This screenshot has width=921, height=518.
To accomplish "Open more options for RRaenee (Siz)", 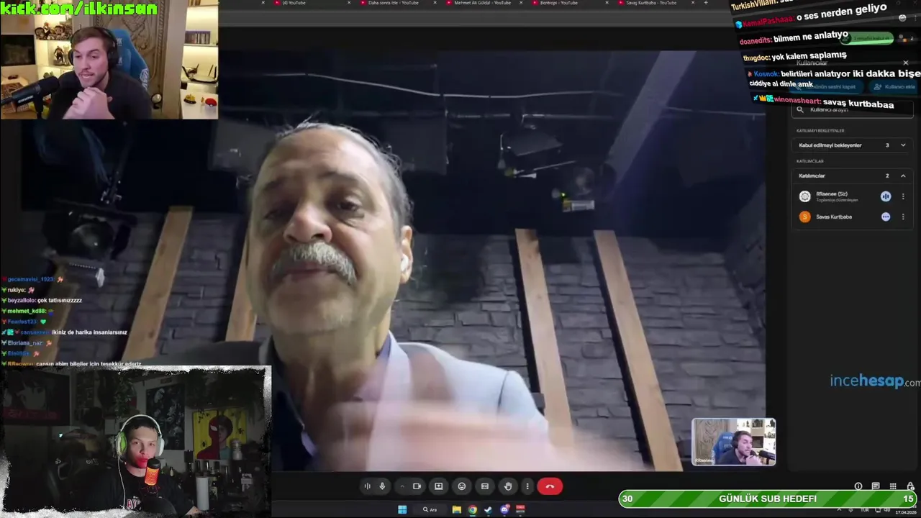I will click(903, 196).
